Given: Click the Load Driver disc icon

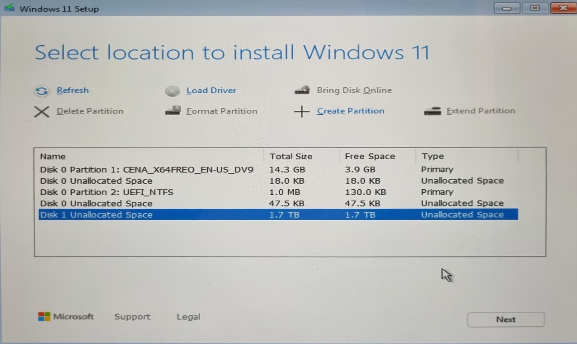Looking at the screenshot, I should click(x=172, y=91).
